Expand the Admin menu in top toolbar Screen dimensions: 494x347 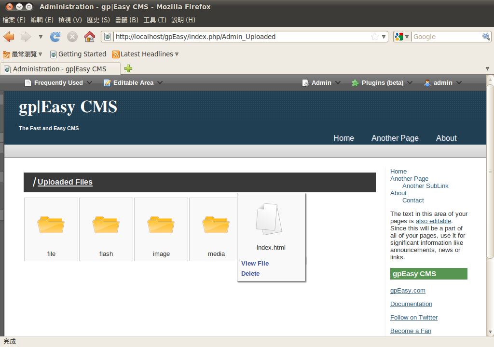(321, 83)
